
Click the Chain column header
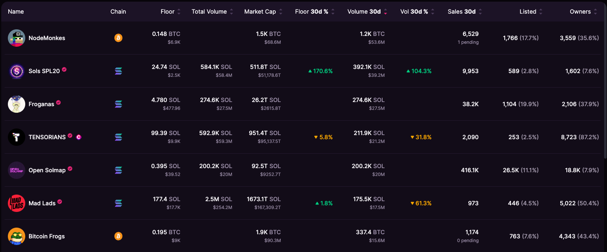(x=118, y=12)
